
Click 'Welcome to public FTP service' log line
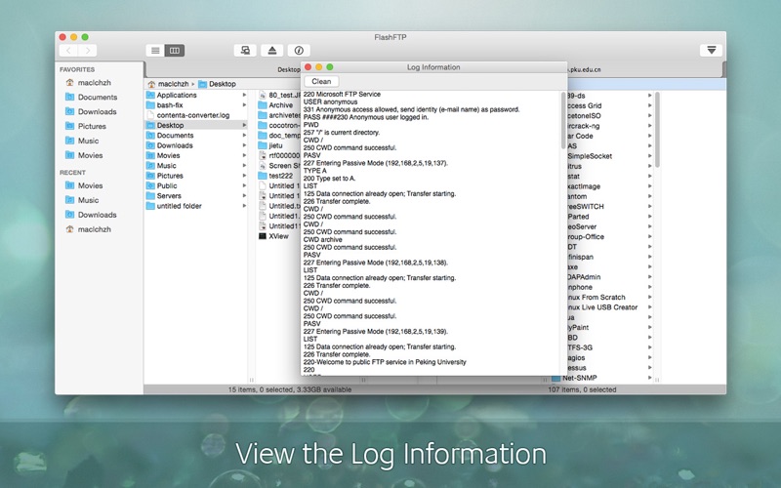(x=385, y=362)
